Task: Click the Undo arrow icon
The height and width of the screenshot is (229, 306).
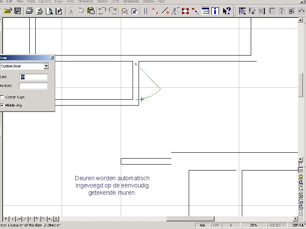Action: click(x=102, y=11)
